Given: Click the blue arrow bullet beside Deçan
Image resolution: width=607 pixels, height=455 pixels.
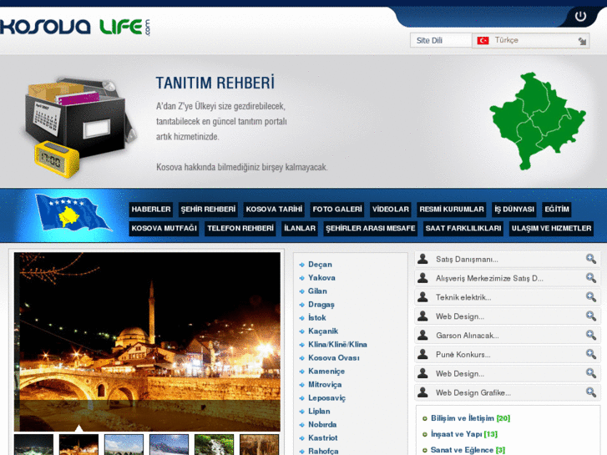Looking at the screenshot, I should pos(302,265).
